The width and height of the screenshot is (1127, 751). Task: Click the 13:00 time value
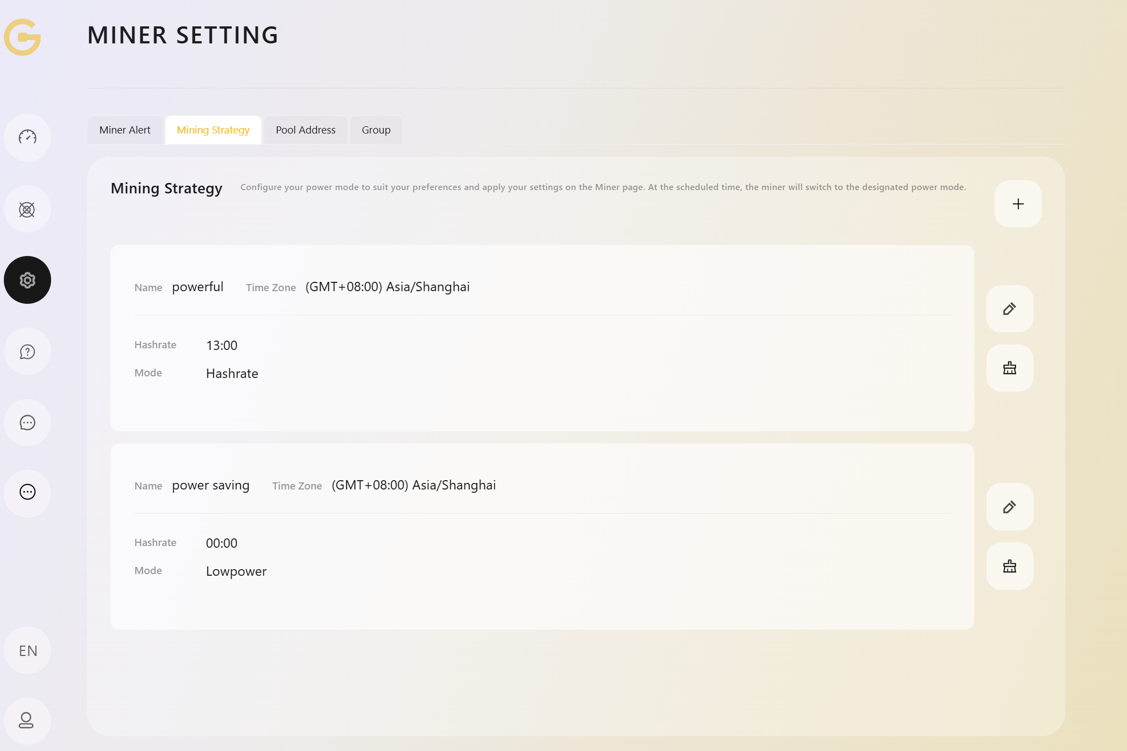[222, 346]
